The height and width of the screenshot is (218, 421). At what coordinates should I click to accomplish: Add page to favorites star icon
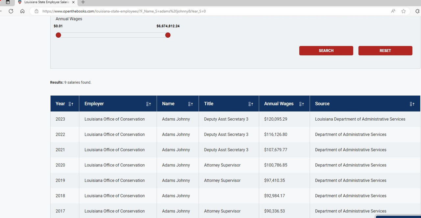click(x=404, y=11)
